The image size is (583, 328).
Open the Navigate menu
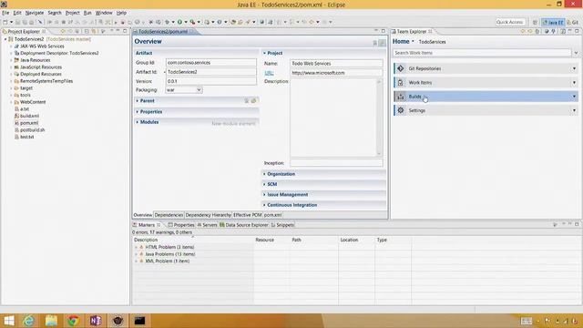pyautogui.click(x=35, y=13)
